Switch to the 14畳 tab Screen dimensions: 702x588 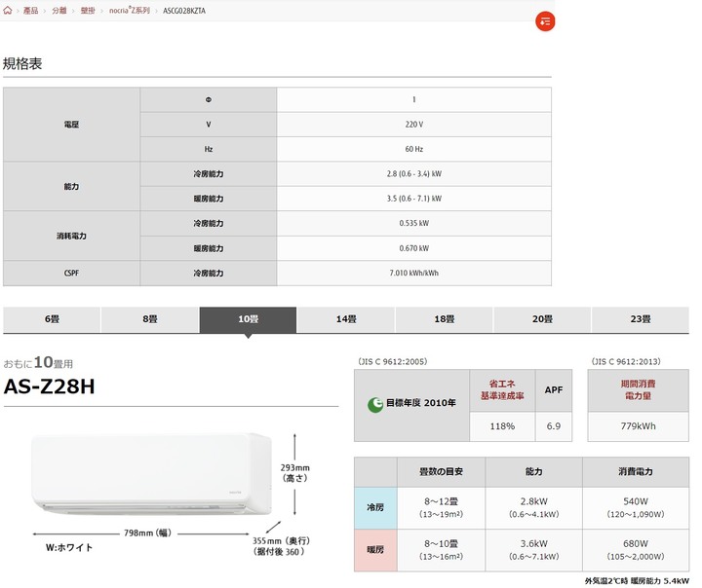(346, 319)
